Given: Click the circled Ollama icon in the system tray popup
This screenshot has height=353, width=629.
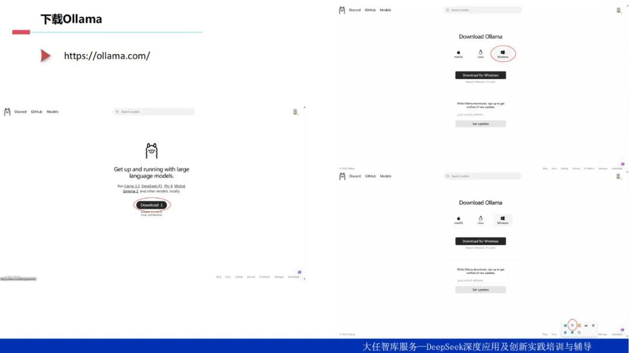Looking at the screenshot, I should pyautogui.click(x=573, y=325).
